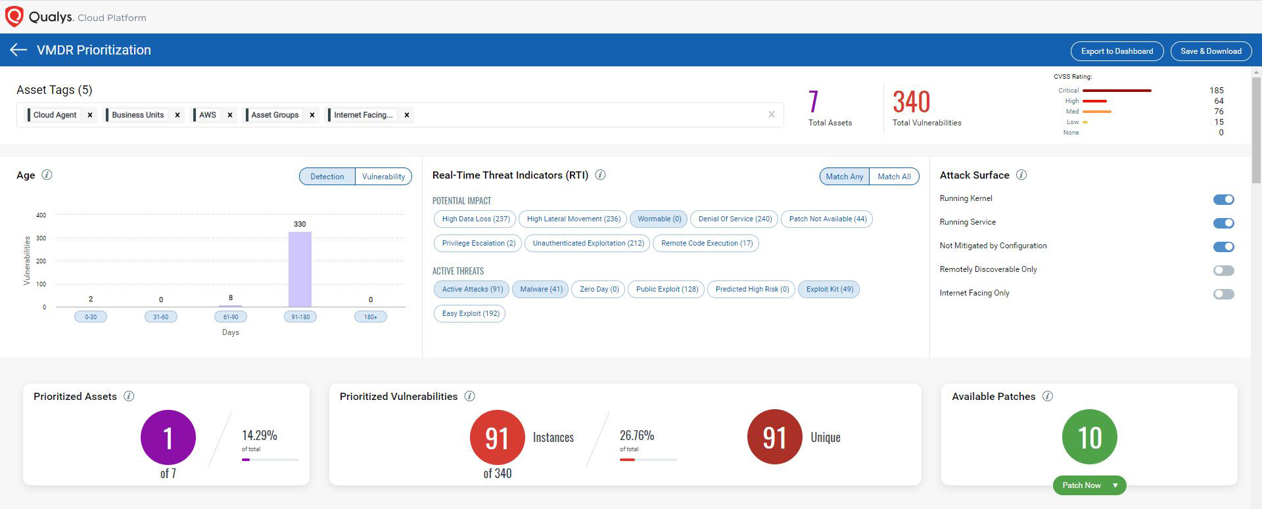1262x509 pixels.
Task: Open Real-Time Threat Indicators info icon
Action: pos(600,175)
